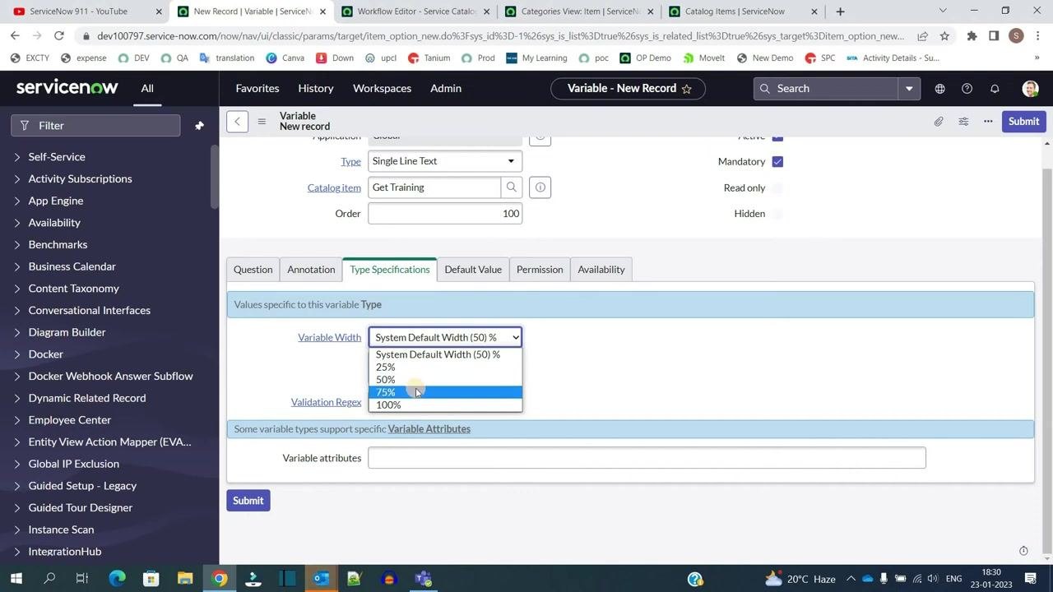1053x592 pixels.
Task: Open the globe scope picker icon
Action: [939, 89]
